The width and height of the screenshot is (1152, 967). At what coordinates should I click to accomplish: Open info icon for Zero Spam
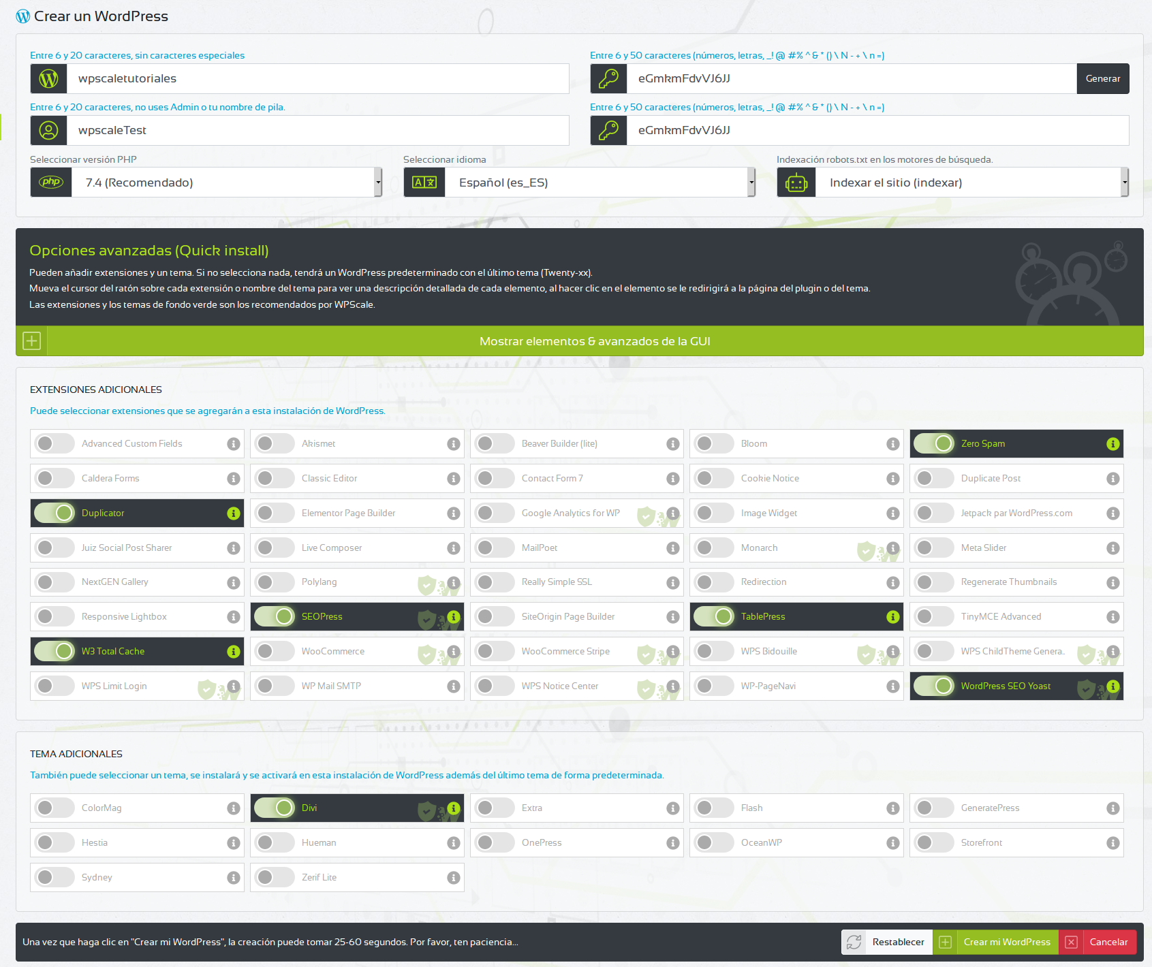[x=1113, y=444]
